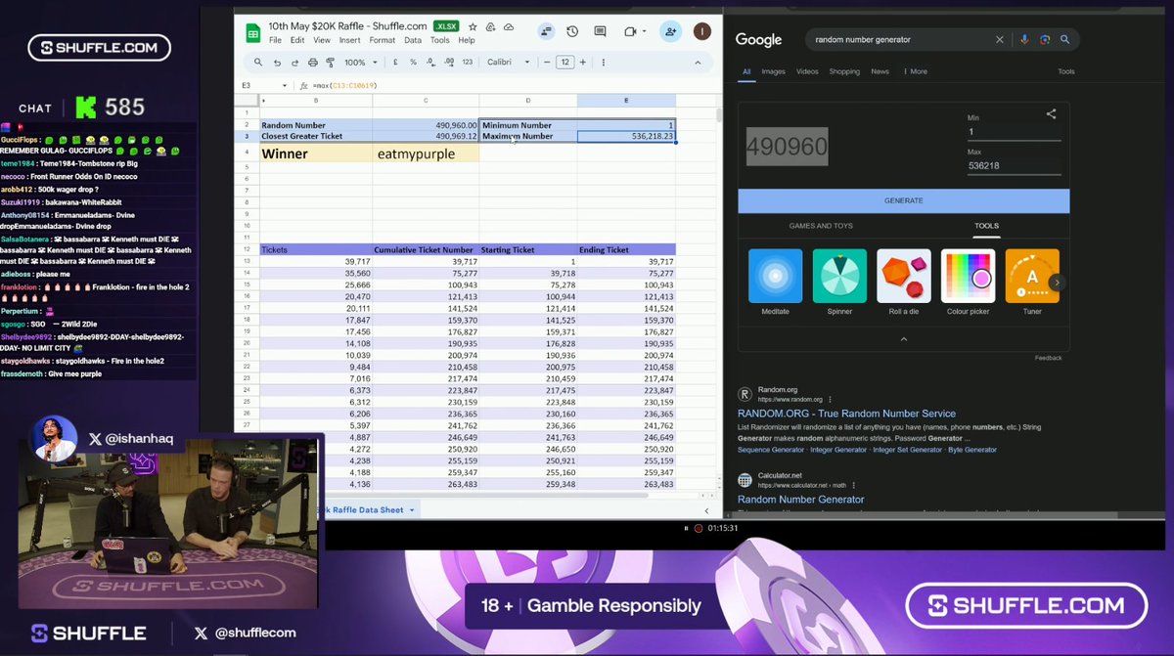Switch to the GAMES AND TOYS tab
The width and height of the screenshot is (1174, 656).
821,226
